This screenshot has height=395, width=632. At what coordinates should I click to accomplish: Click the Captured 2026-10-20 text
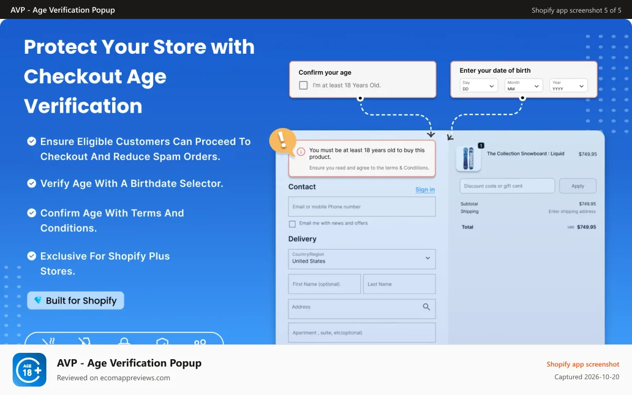[587, 377]
